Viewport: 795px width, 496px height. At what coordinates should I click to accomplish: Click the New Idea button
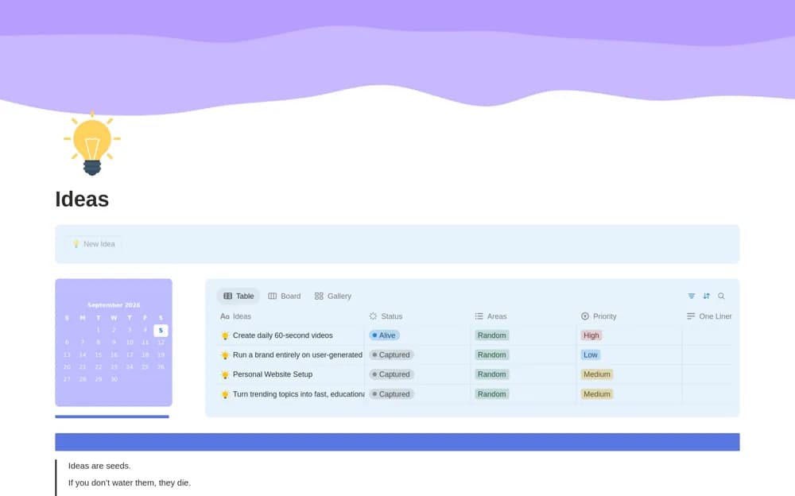click(x=94, y=244)
